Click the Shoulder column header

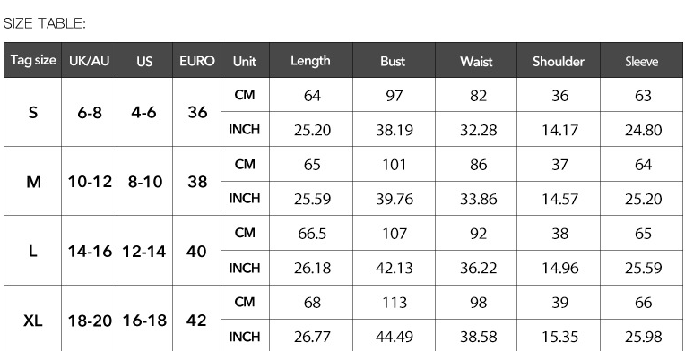559,60
